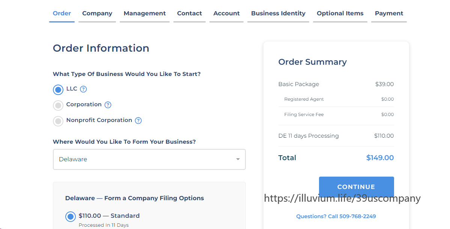Click the $149.00 total amount
Screen dimensions: 450x229
point(380,158)
